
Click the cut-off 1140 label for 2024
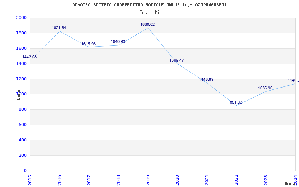tap(293, 80)
